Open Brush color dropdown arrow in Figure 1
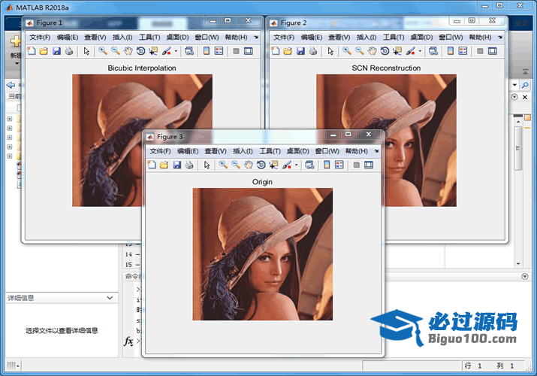 (176, 51)
